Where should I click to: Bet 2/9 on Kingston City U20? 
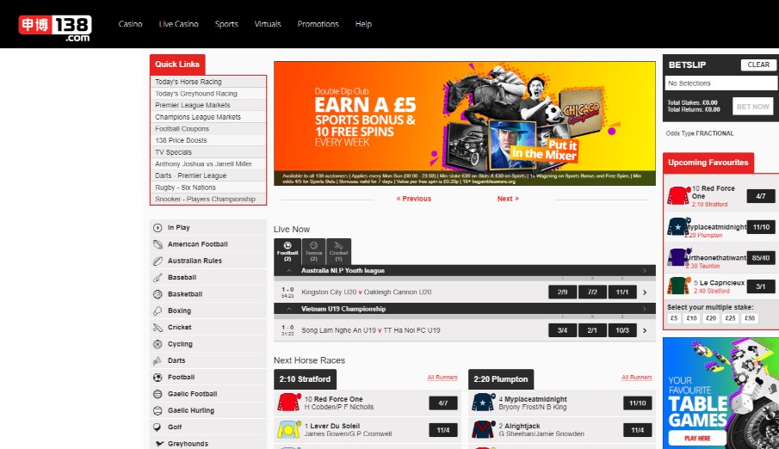pyautogui.click(x=562, y=292)
